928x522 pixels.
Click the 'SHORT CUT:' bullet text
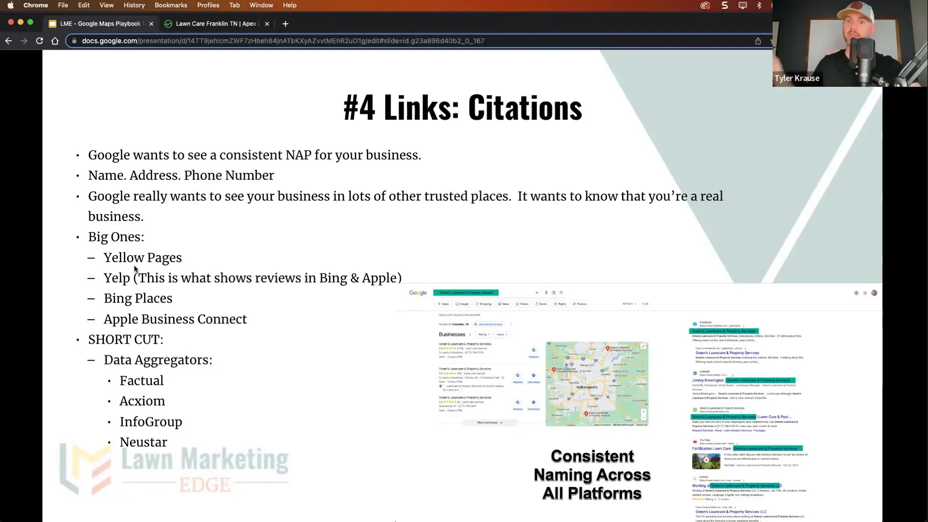(x=126, y=340)
